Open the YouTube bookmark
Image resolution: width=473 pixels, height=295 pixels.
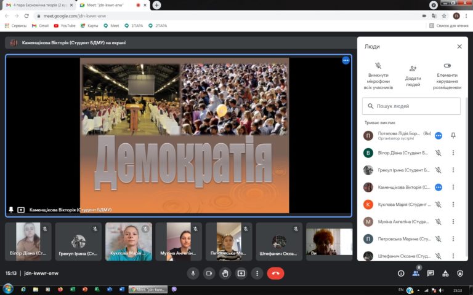tap(65, 26)
